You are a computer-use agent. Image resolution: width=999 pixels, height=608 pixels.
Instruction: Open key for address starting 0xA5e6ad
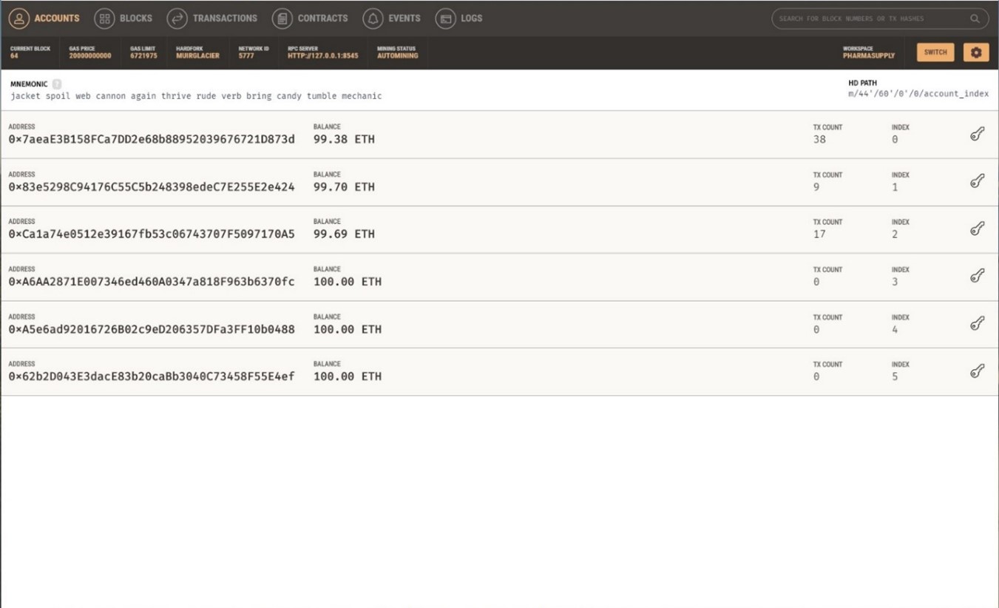pos(977,323)
